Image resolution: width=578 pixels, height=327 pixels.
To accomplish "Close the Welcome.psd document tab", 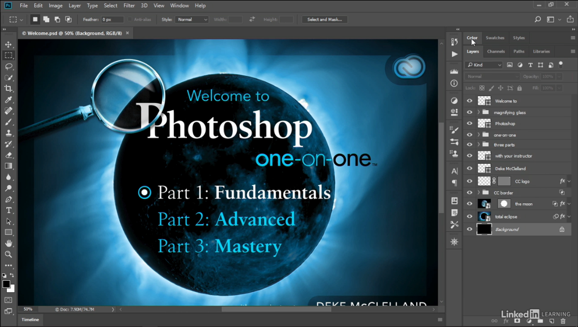I will (128, 33).
